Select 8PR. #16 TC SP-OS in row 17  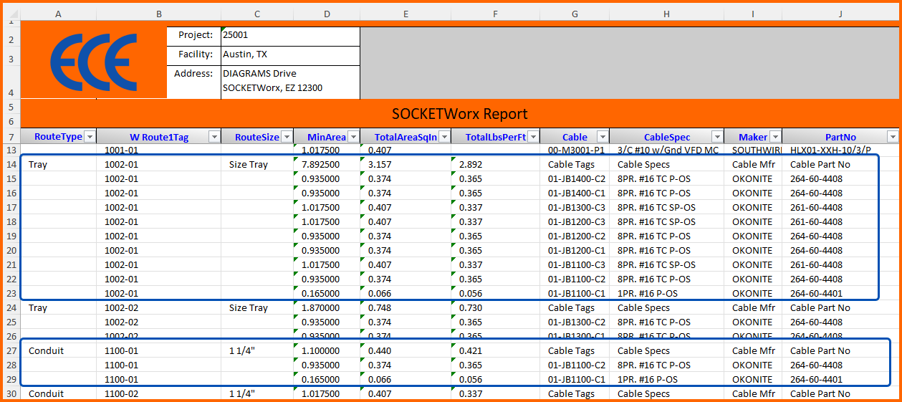667,208
